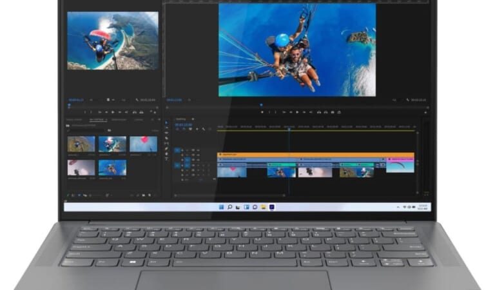Toggle output eye of top video track
Viewport: 495px width, 290px height.
[x=199, y=150]
